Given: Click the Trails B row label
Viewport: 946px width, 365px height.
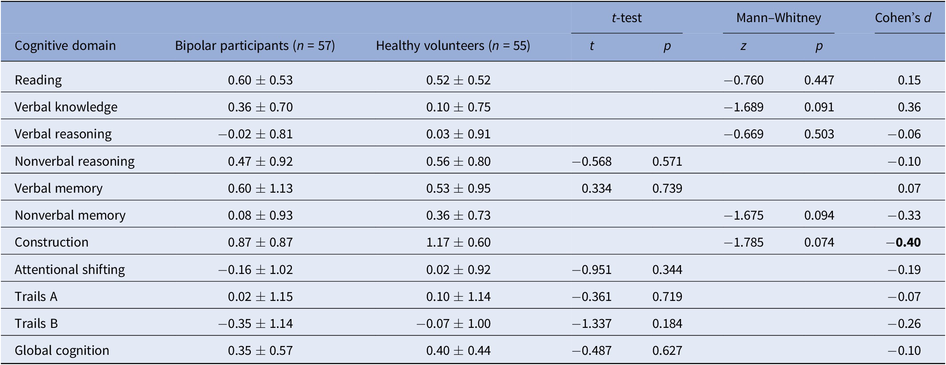Looking at the screenshot, I should [x=36, y=323].
